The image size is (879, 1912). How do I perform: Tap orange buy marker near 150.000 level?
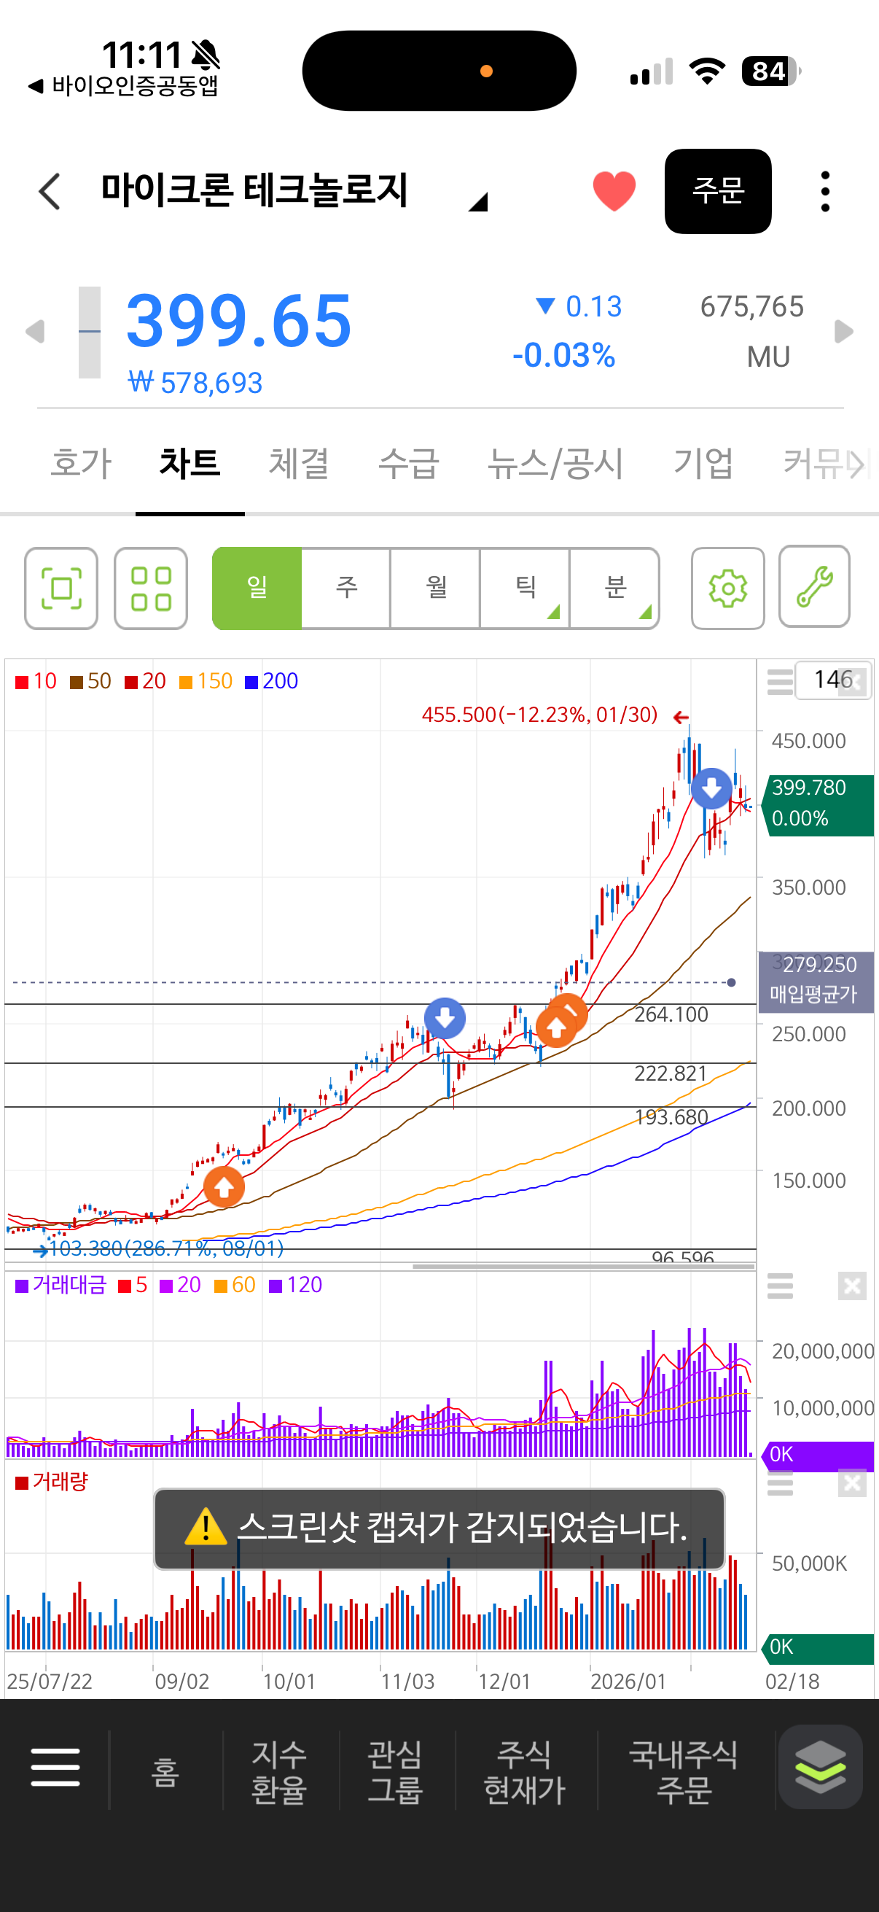(x=224, y=1187)
